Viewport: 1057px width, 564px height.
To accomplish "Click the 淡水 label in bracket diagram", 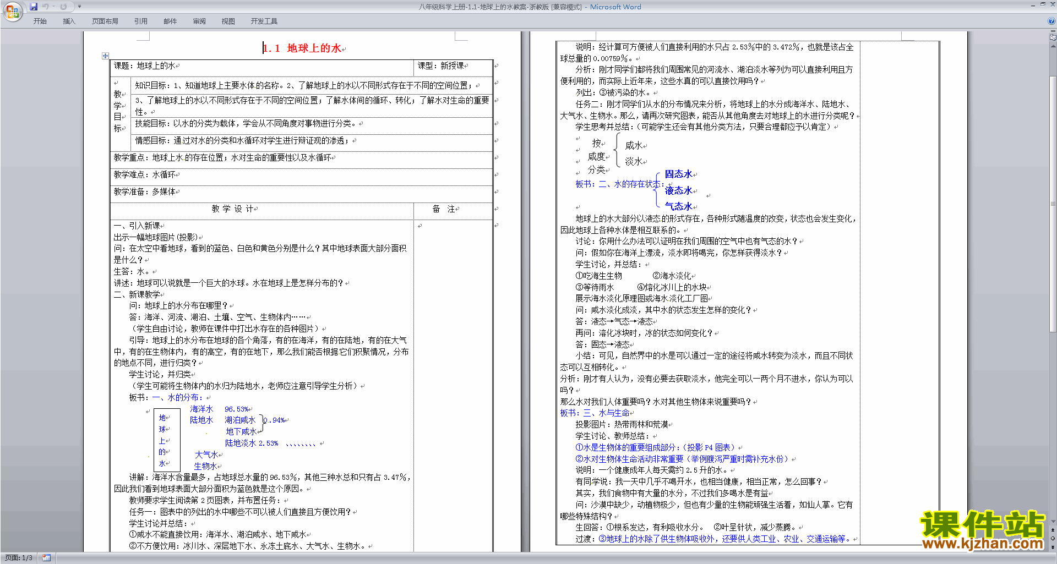I will pyautogui.click(x=634, y=162).
